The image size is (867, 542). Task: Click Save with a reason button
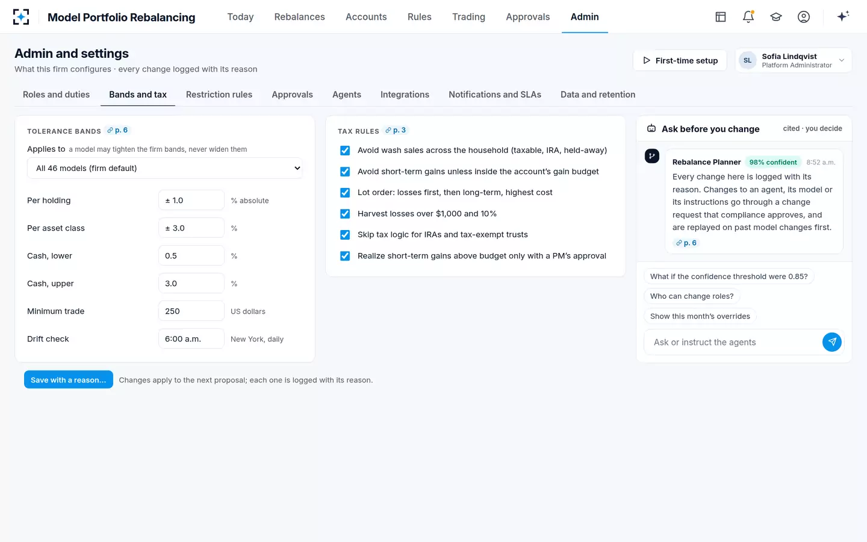(x=69, y=379)
